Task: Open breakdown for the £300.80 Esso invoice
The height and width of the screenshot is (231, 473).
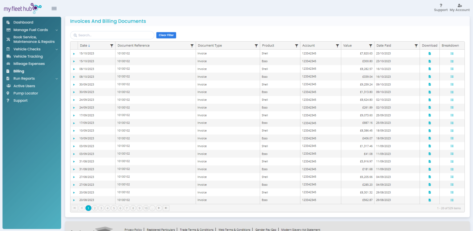Action: coord(452,61)
